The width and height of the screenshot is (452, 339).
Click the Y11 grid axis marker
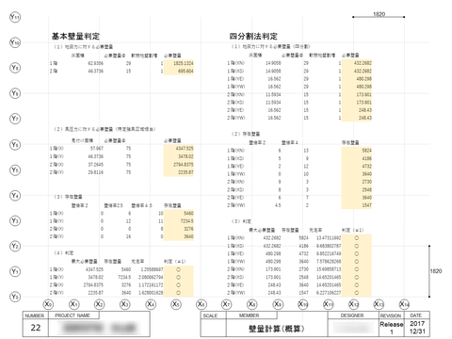point(15,17)
